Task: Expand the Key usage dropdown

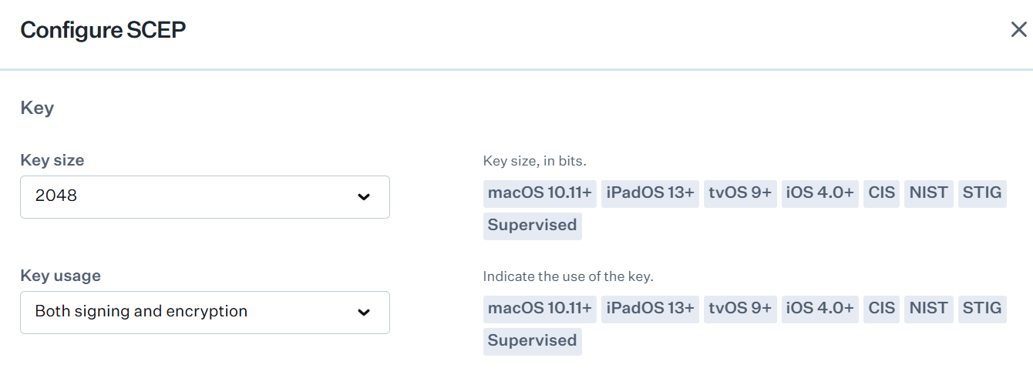Action: 204,312
